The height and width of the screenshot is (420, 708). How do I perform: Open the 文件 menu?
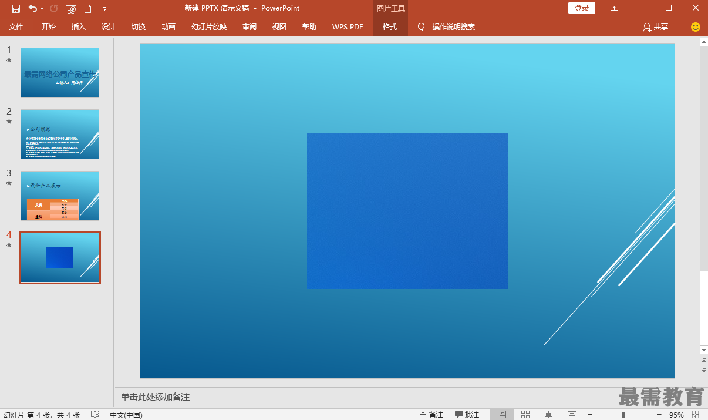point(16,27)
